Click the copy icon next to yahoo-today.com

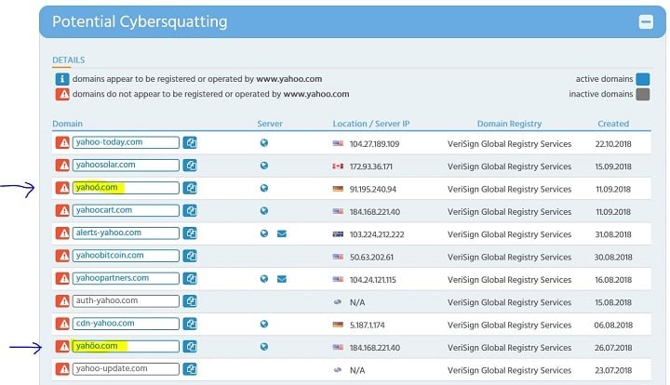pos(190,143)
